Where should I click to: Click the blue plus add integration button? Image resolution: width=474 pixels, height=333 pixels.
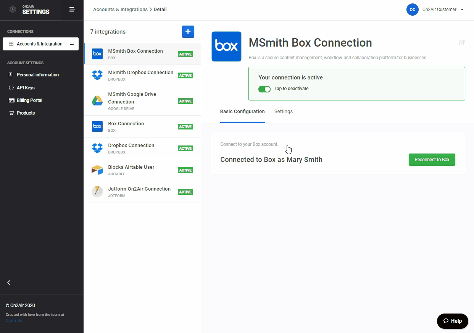pyautogui.click(x=188, y=32)
